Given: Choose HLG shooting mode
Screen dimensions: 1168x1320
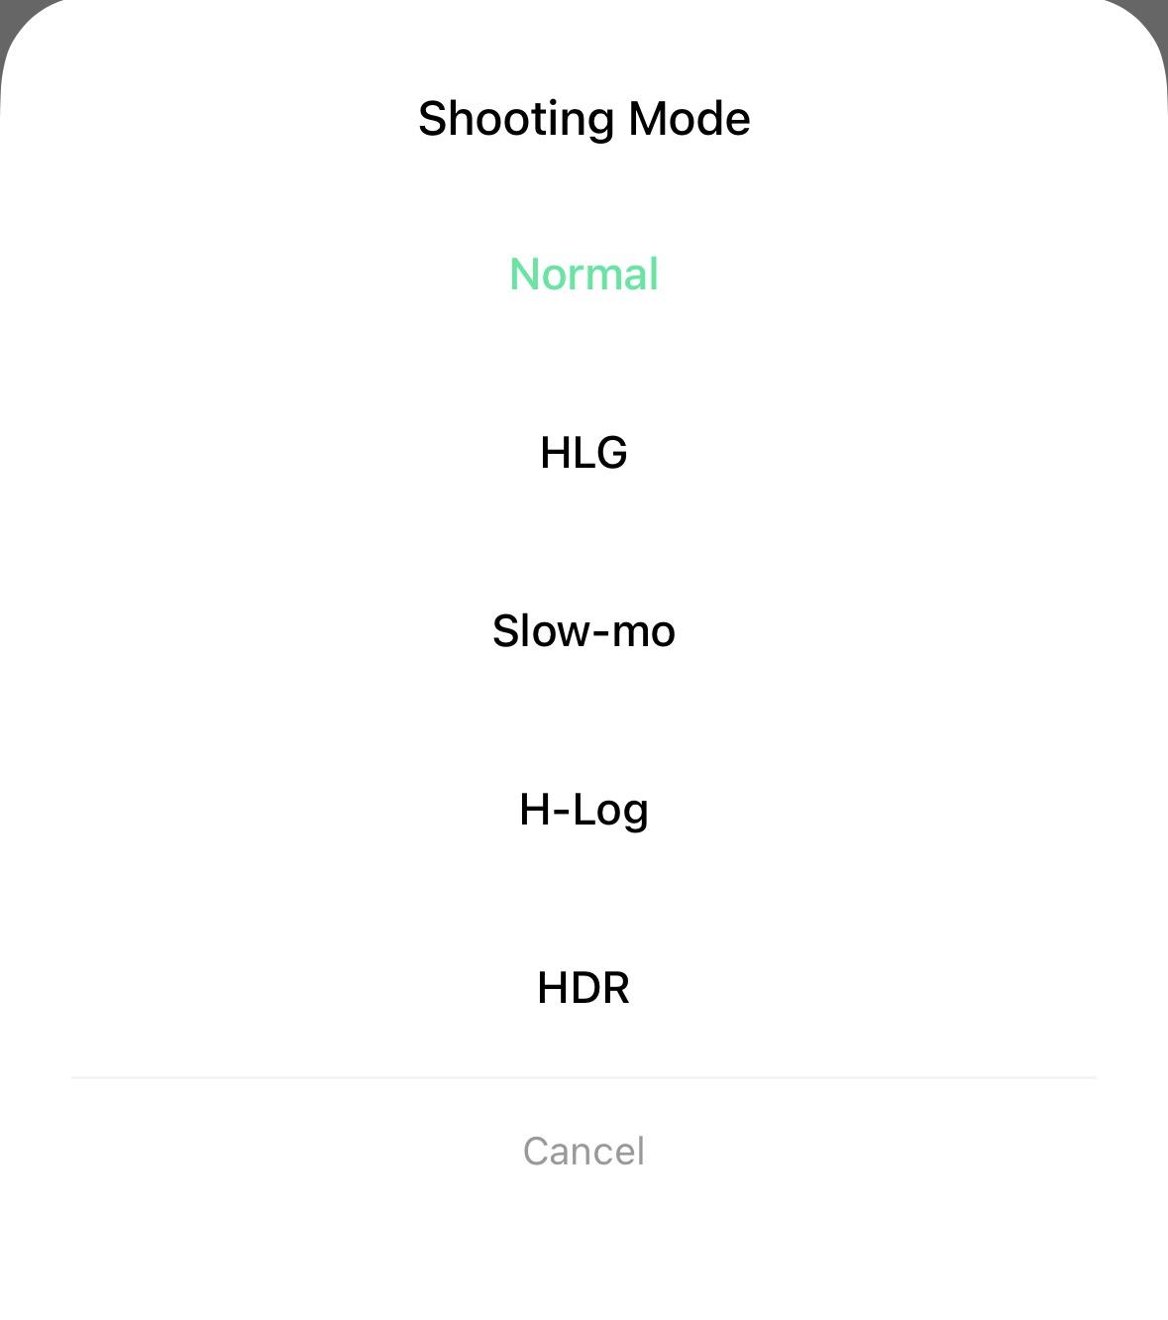Looking at the screenshot, I should pyautogui.click(x=584, y=453).
